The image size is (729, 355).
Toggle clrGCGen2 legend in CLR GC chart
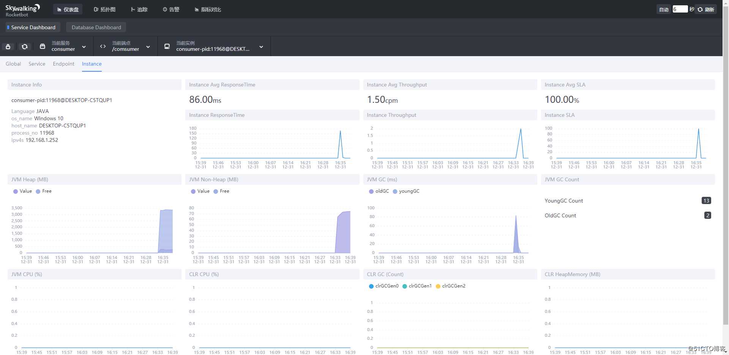tap(450, 286)
